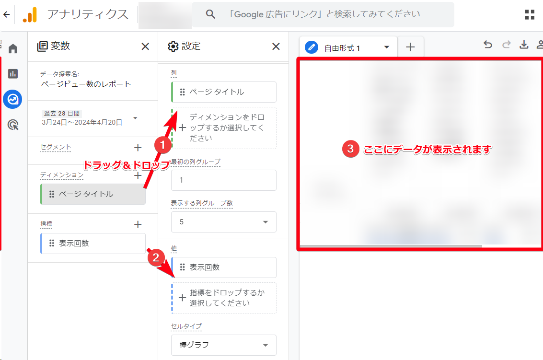
Task: Click the back arrow in the header
Action: coord(7,14)
